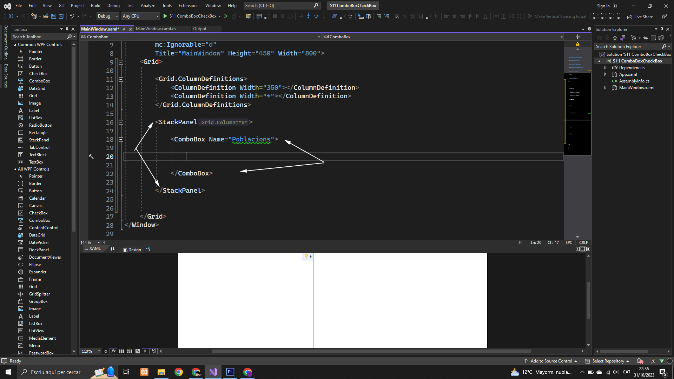This screenshot has width=674, height=379.
Task: Select ComboBox in Common WPF Controls
Action: [39, 81]
